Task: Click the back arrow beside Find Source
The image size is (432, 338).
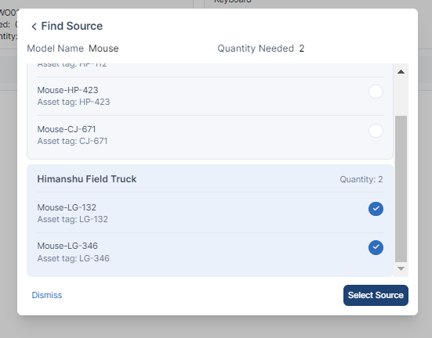Action: [x=34, y=27]
